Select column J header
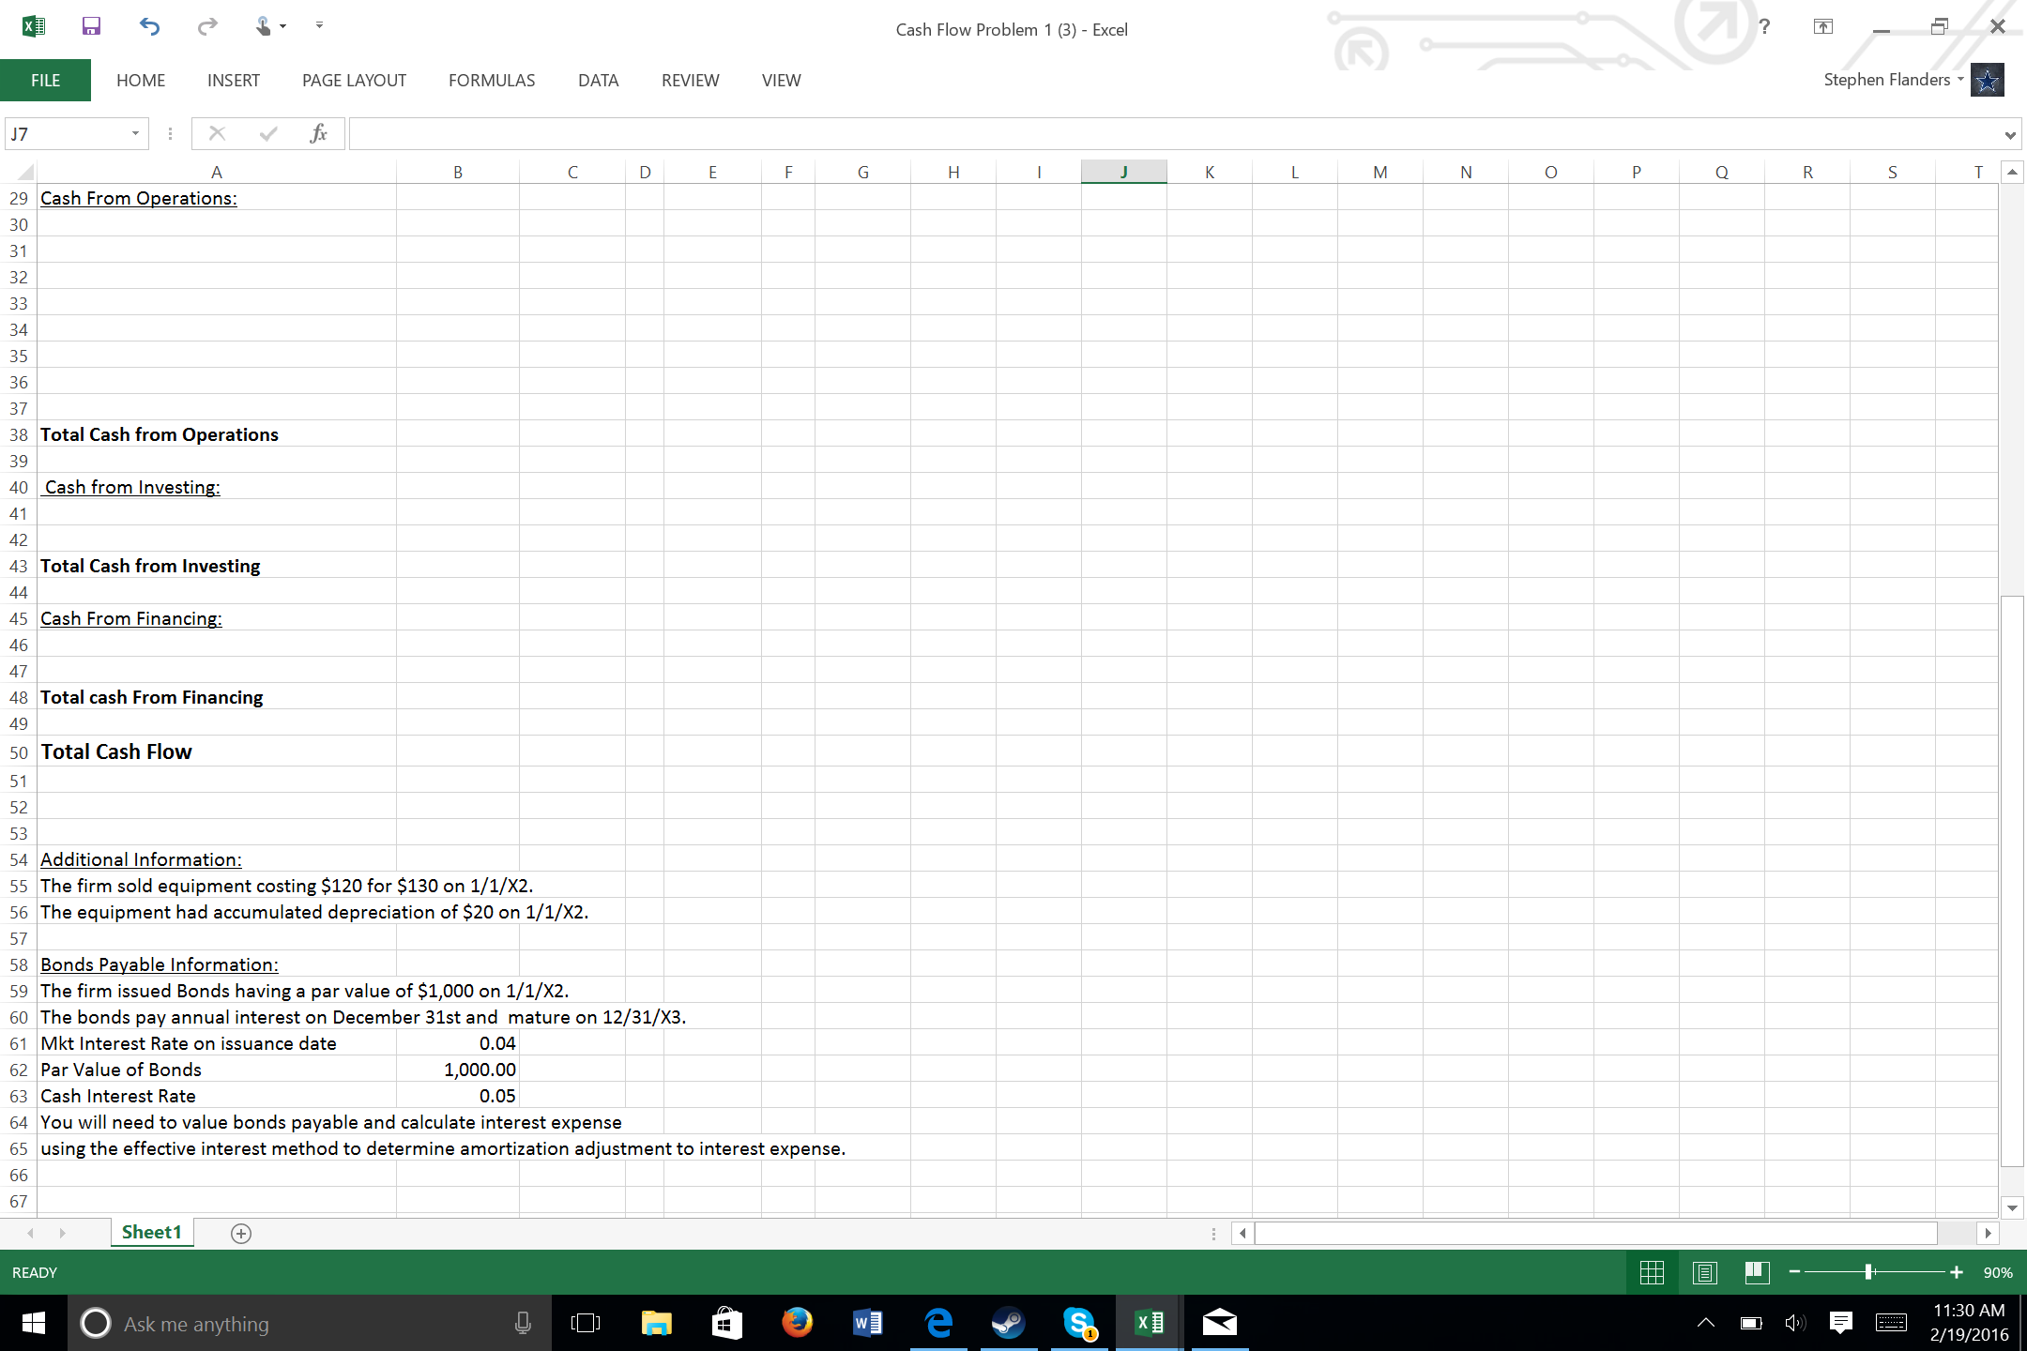2027x1351 pixels. tap(1123, 172)
